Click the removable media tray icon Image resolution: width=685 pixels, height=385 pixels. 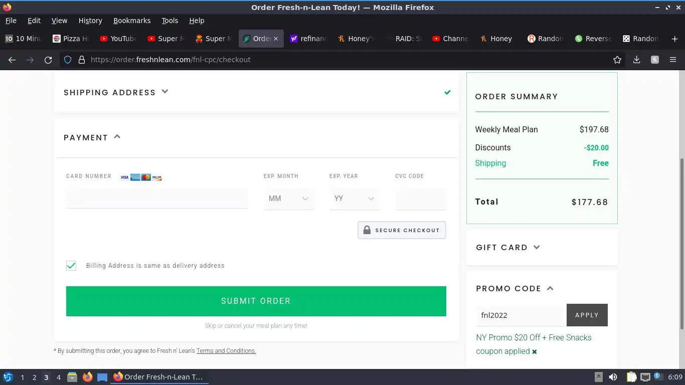pyautogui.click(x=599, y=377)
